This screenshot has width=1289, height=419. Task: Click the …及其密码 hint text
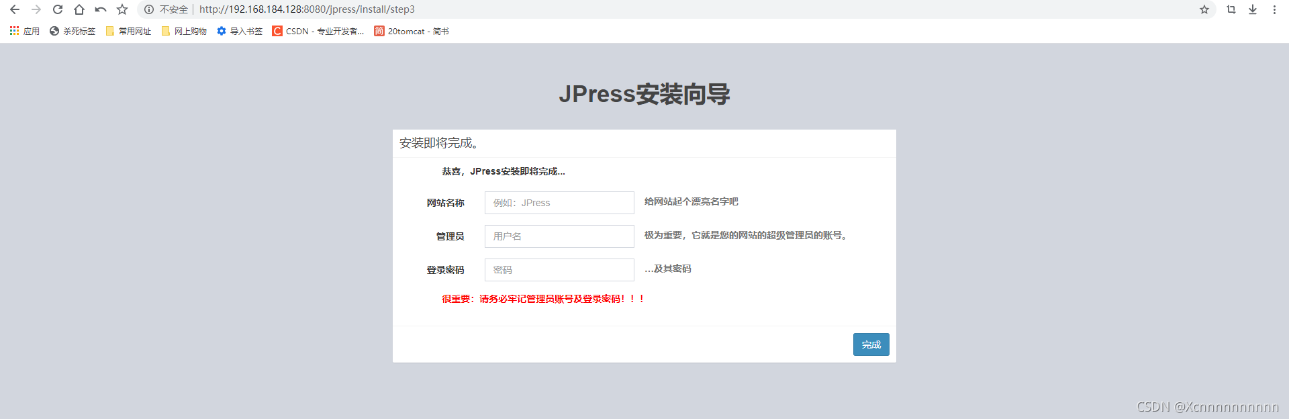point(668,269)
